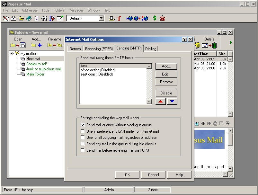
Task: Collapse the My mailbox tree node
Action: (12, 54)
